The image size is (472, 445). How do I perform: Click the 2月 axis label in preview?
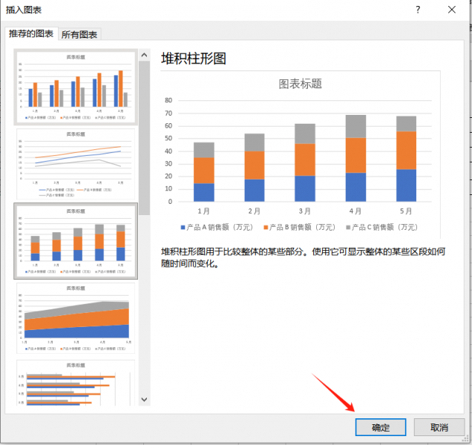point(254,211)
